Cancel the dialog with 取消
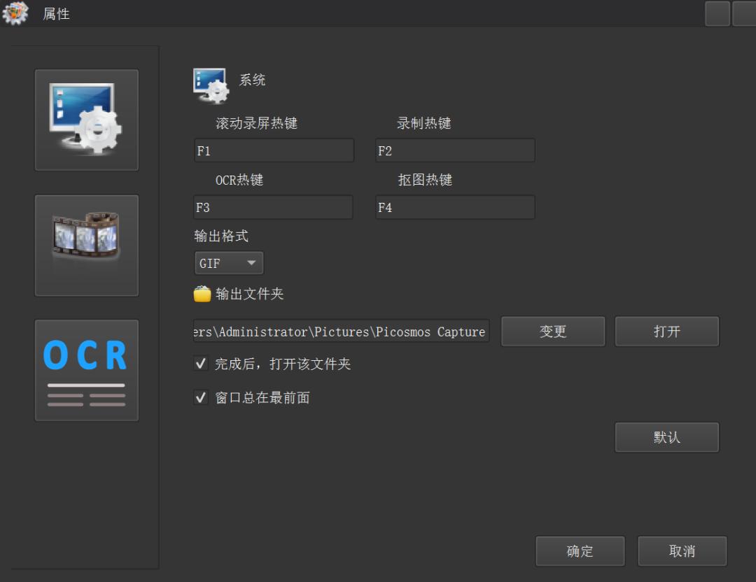This screenshot has width=756, height=582. [x=682, y=551]
